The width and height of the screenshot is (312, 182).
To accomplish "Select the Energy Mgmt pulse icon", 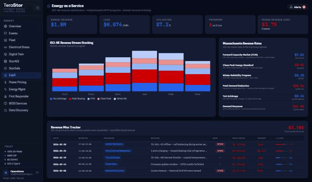I will 5,89.
